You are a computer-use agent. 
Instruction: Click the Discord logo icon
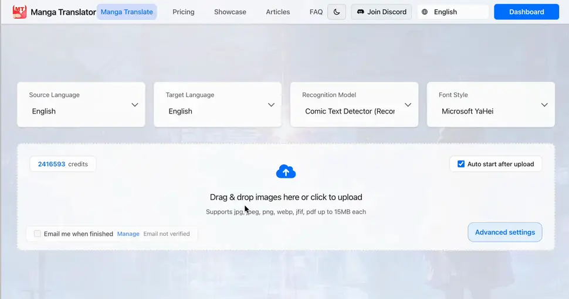pyautogui.click(x=360, y=12)
